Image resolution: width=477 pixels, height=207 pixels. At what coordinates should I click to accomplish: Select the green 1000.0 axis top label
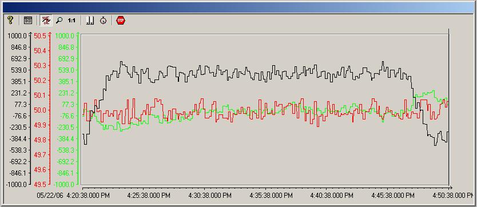pos(64,36)
